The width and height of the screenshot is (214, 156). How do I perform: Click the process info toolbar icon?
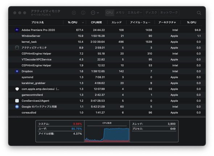pyautogui.click(x=83, y=13)
